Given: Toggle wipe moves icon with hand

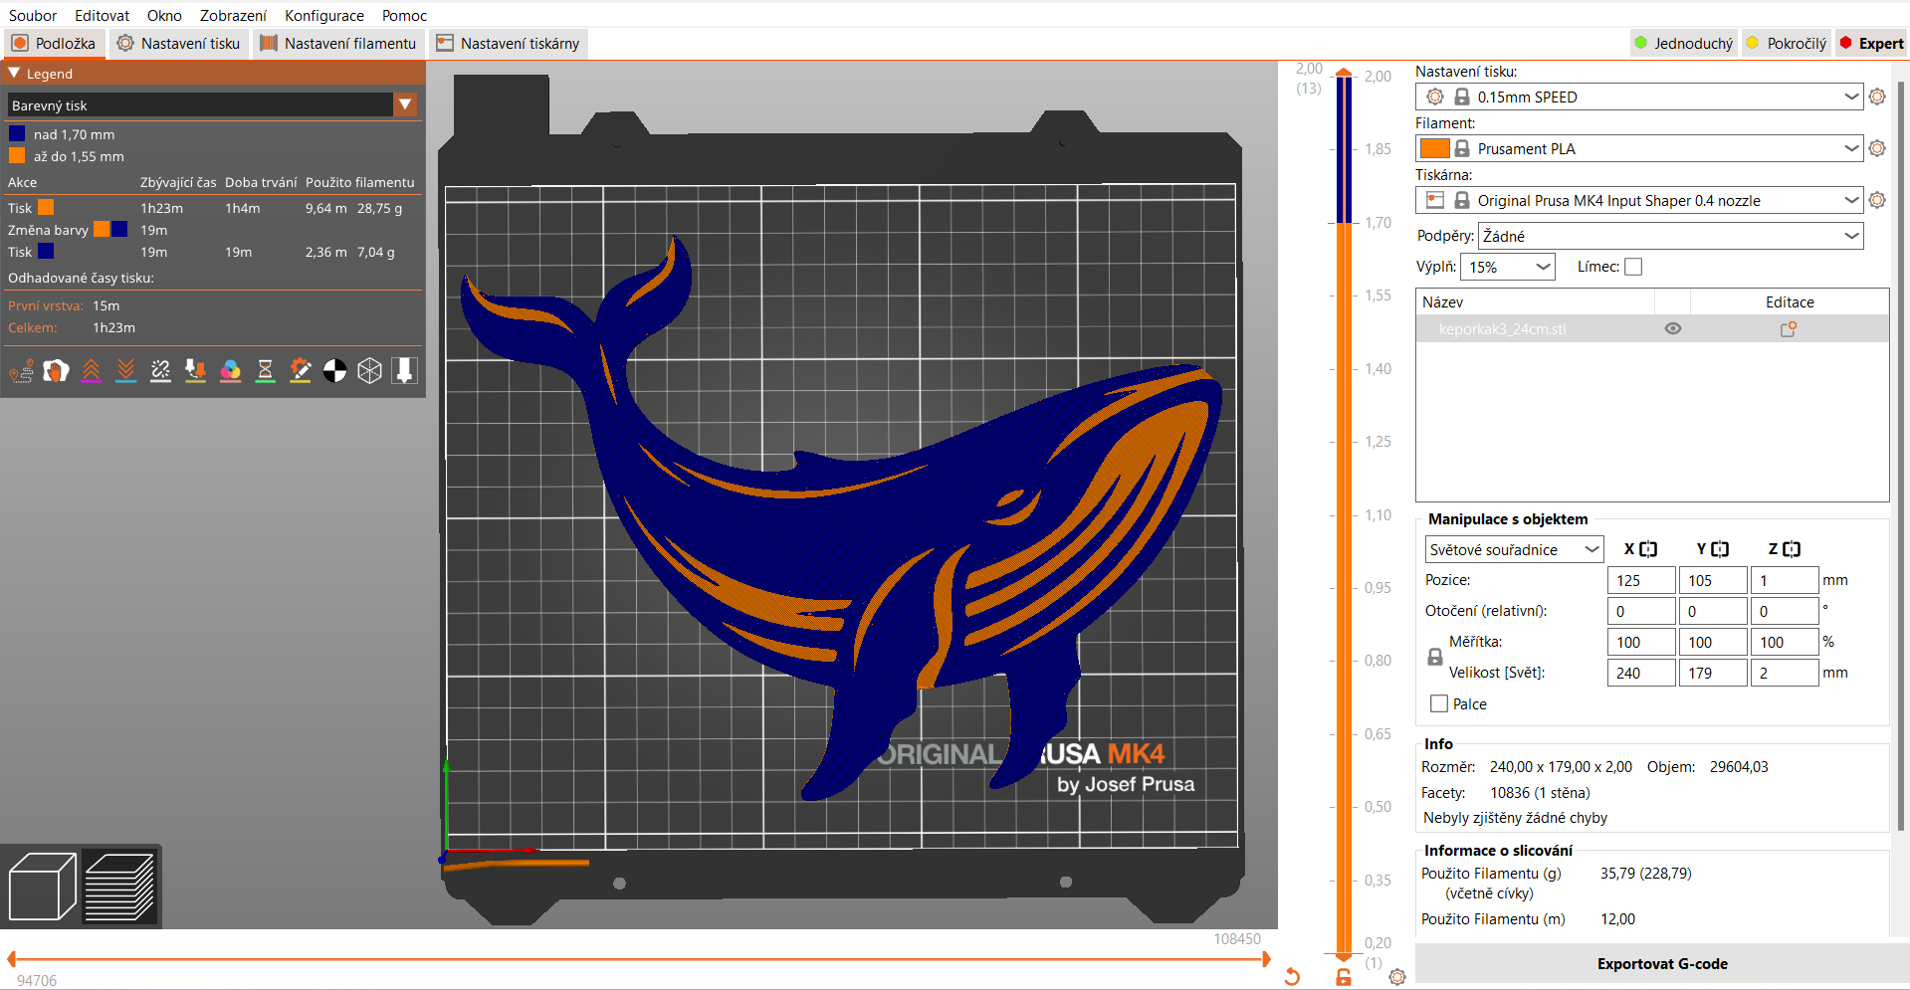Looking at the screenshot, I should pyautogui.click(x=56, y=371).
